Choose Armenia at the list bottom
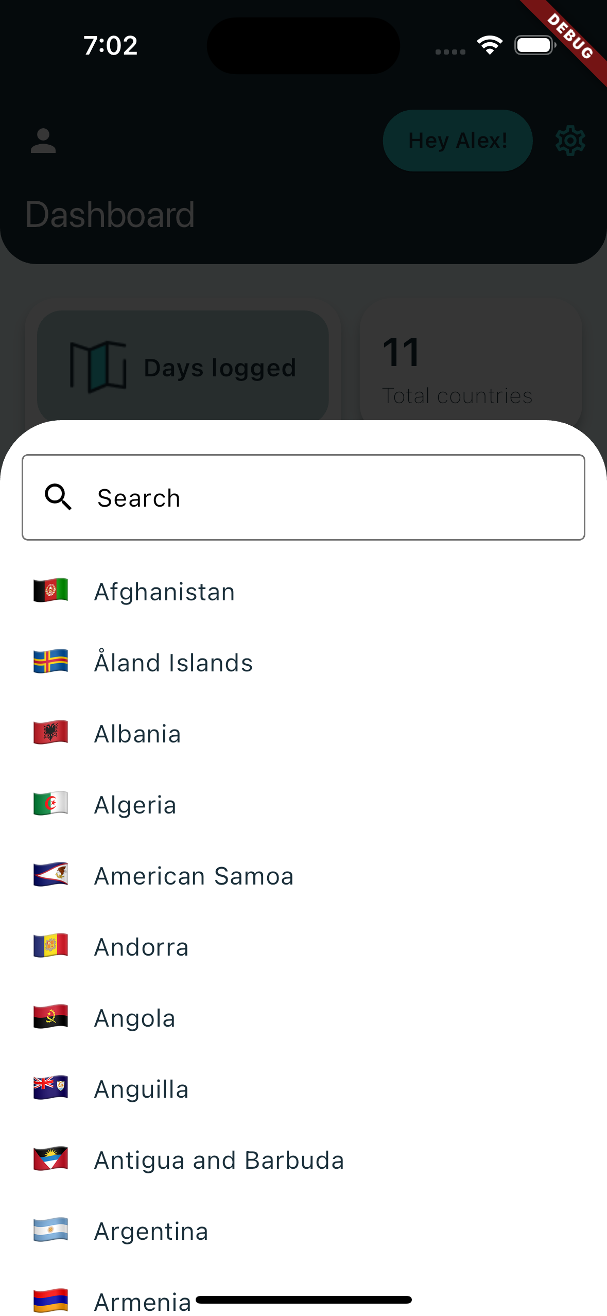 point(303,1302)
